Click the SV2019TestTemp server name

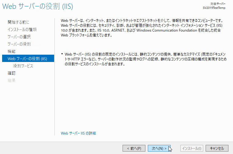[x=214, y=8]
